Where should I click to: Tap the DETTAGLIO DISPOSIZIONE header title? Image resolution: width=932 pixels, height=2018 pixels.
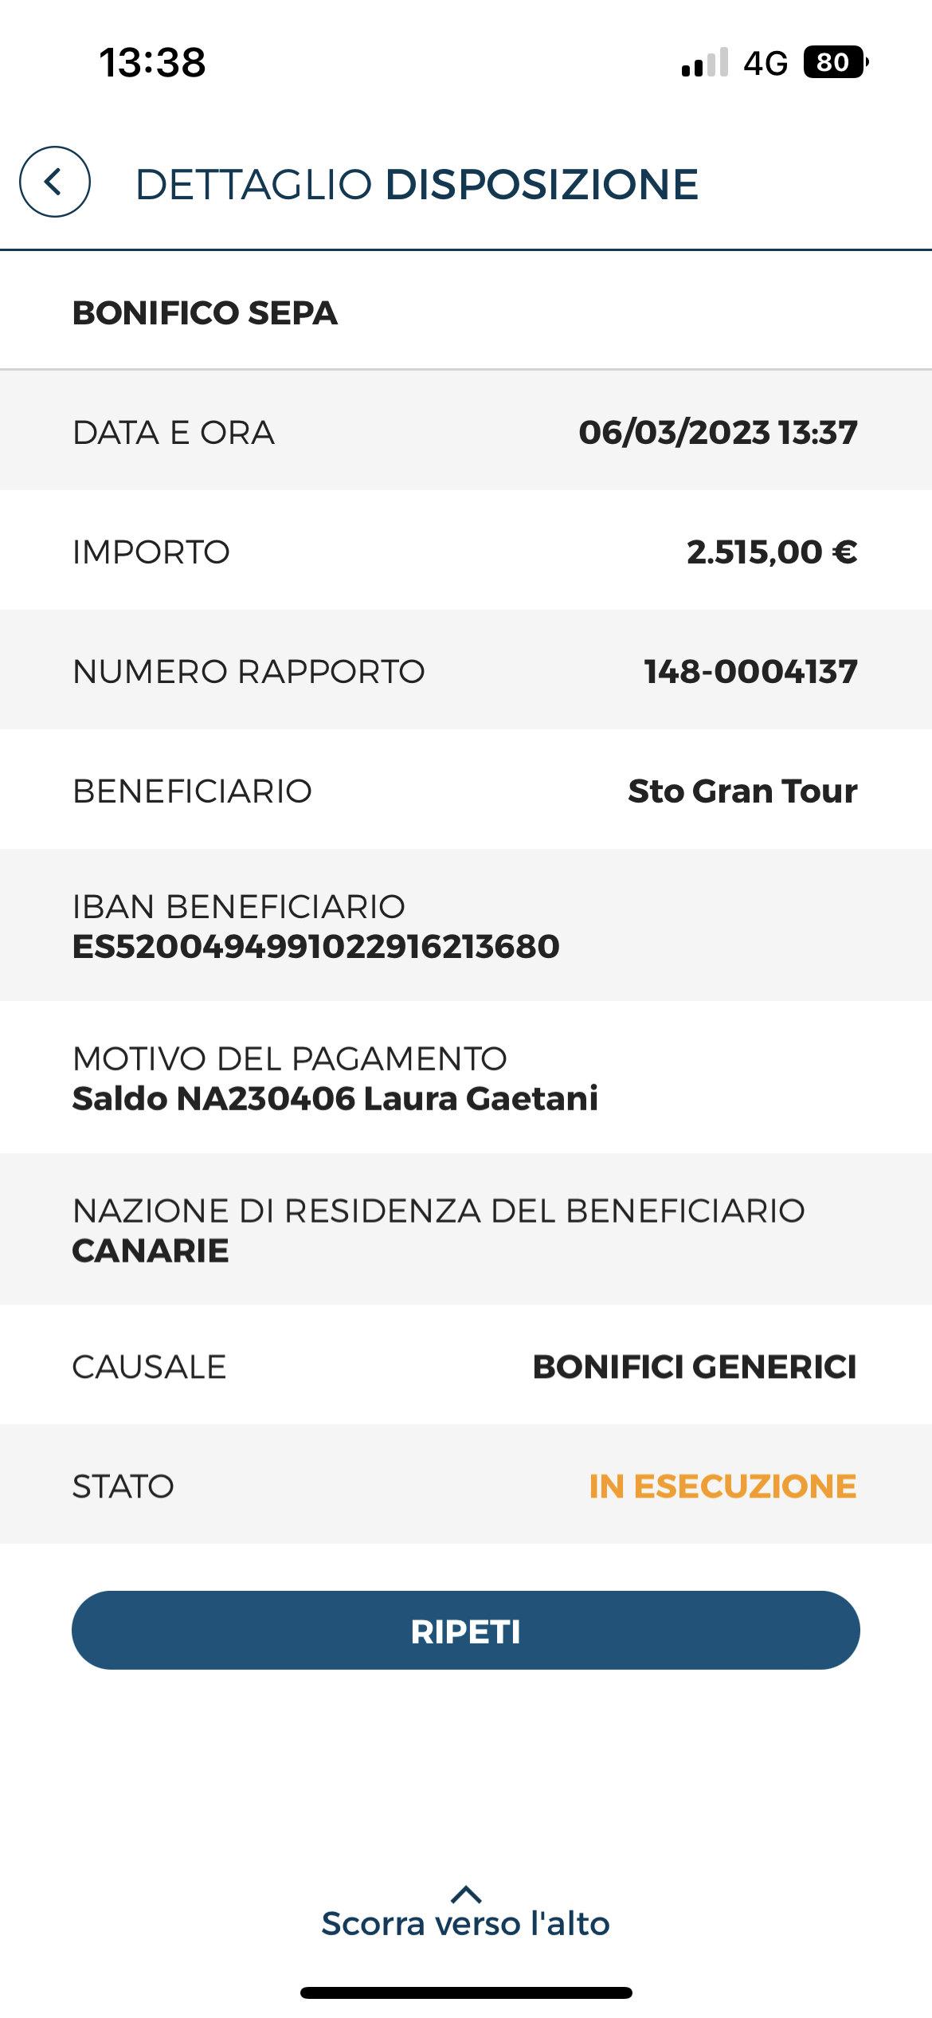pos(417,184)
